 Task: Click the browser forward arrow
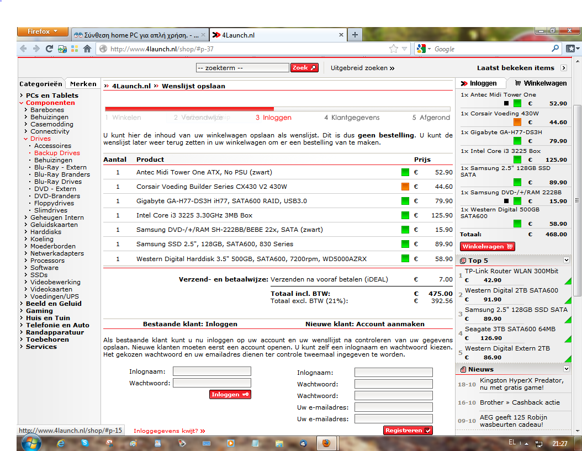(36, 49)
